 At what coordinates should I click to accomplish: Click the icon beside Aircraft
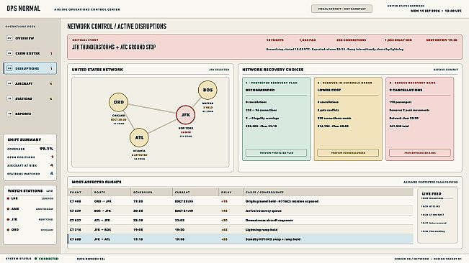[9, 83]
